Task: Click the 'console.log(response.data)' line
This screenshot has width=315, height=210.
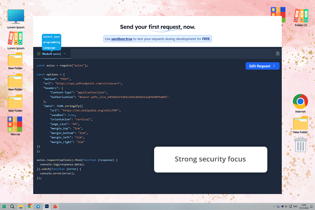Action: pyautogui.click(x=62, y=164)
